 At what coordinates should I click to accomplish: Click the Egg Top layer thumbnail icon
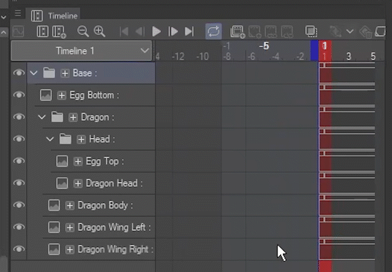pos(62,161)
